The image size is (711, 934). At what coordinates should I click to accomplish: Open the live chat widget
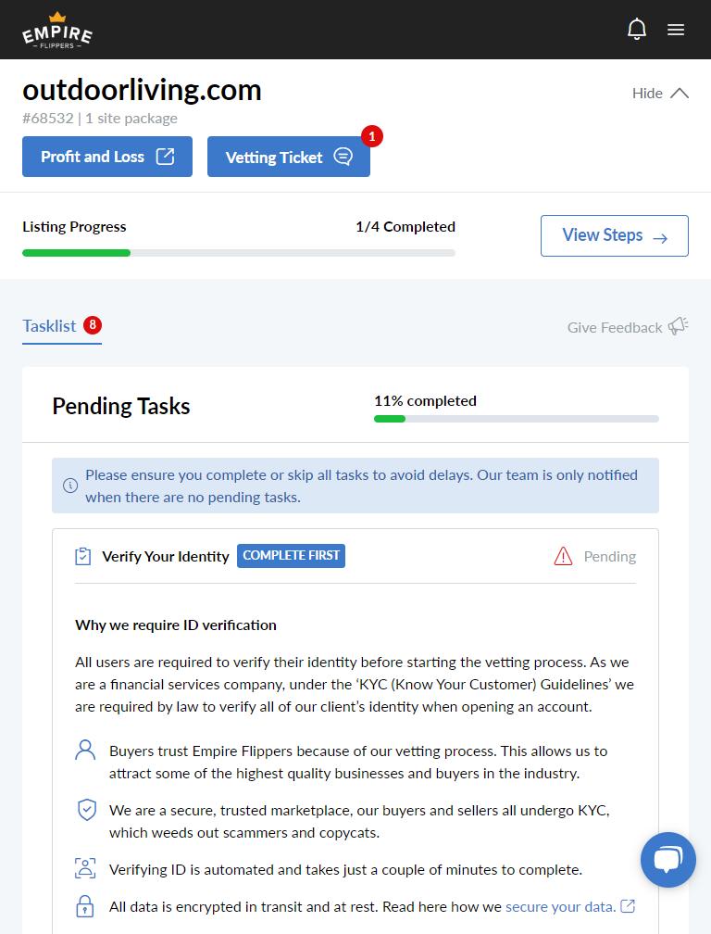click(667, 860)
